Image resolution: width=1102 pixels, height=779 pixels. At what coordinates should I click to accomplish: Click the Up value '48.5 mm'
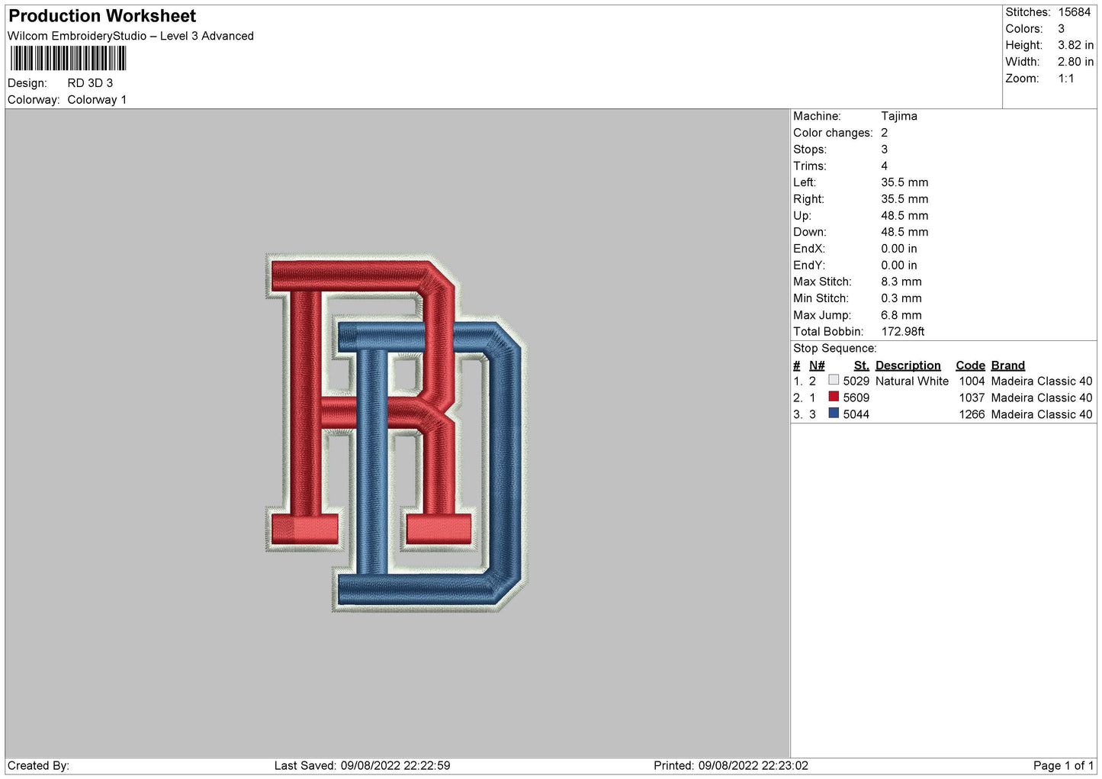click(x=904, y=216)
